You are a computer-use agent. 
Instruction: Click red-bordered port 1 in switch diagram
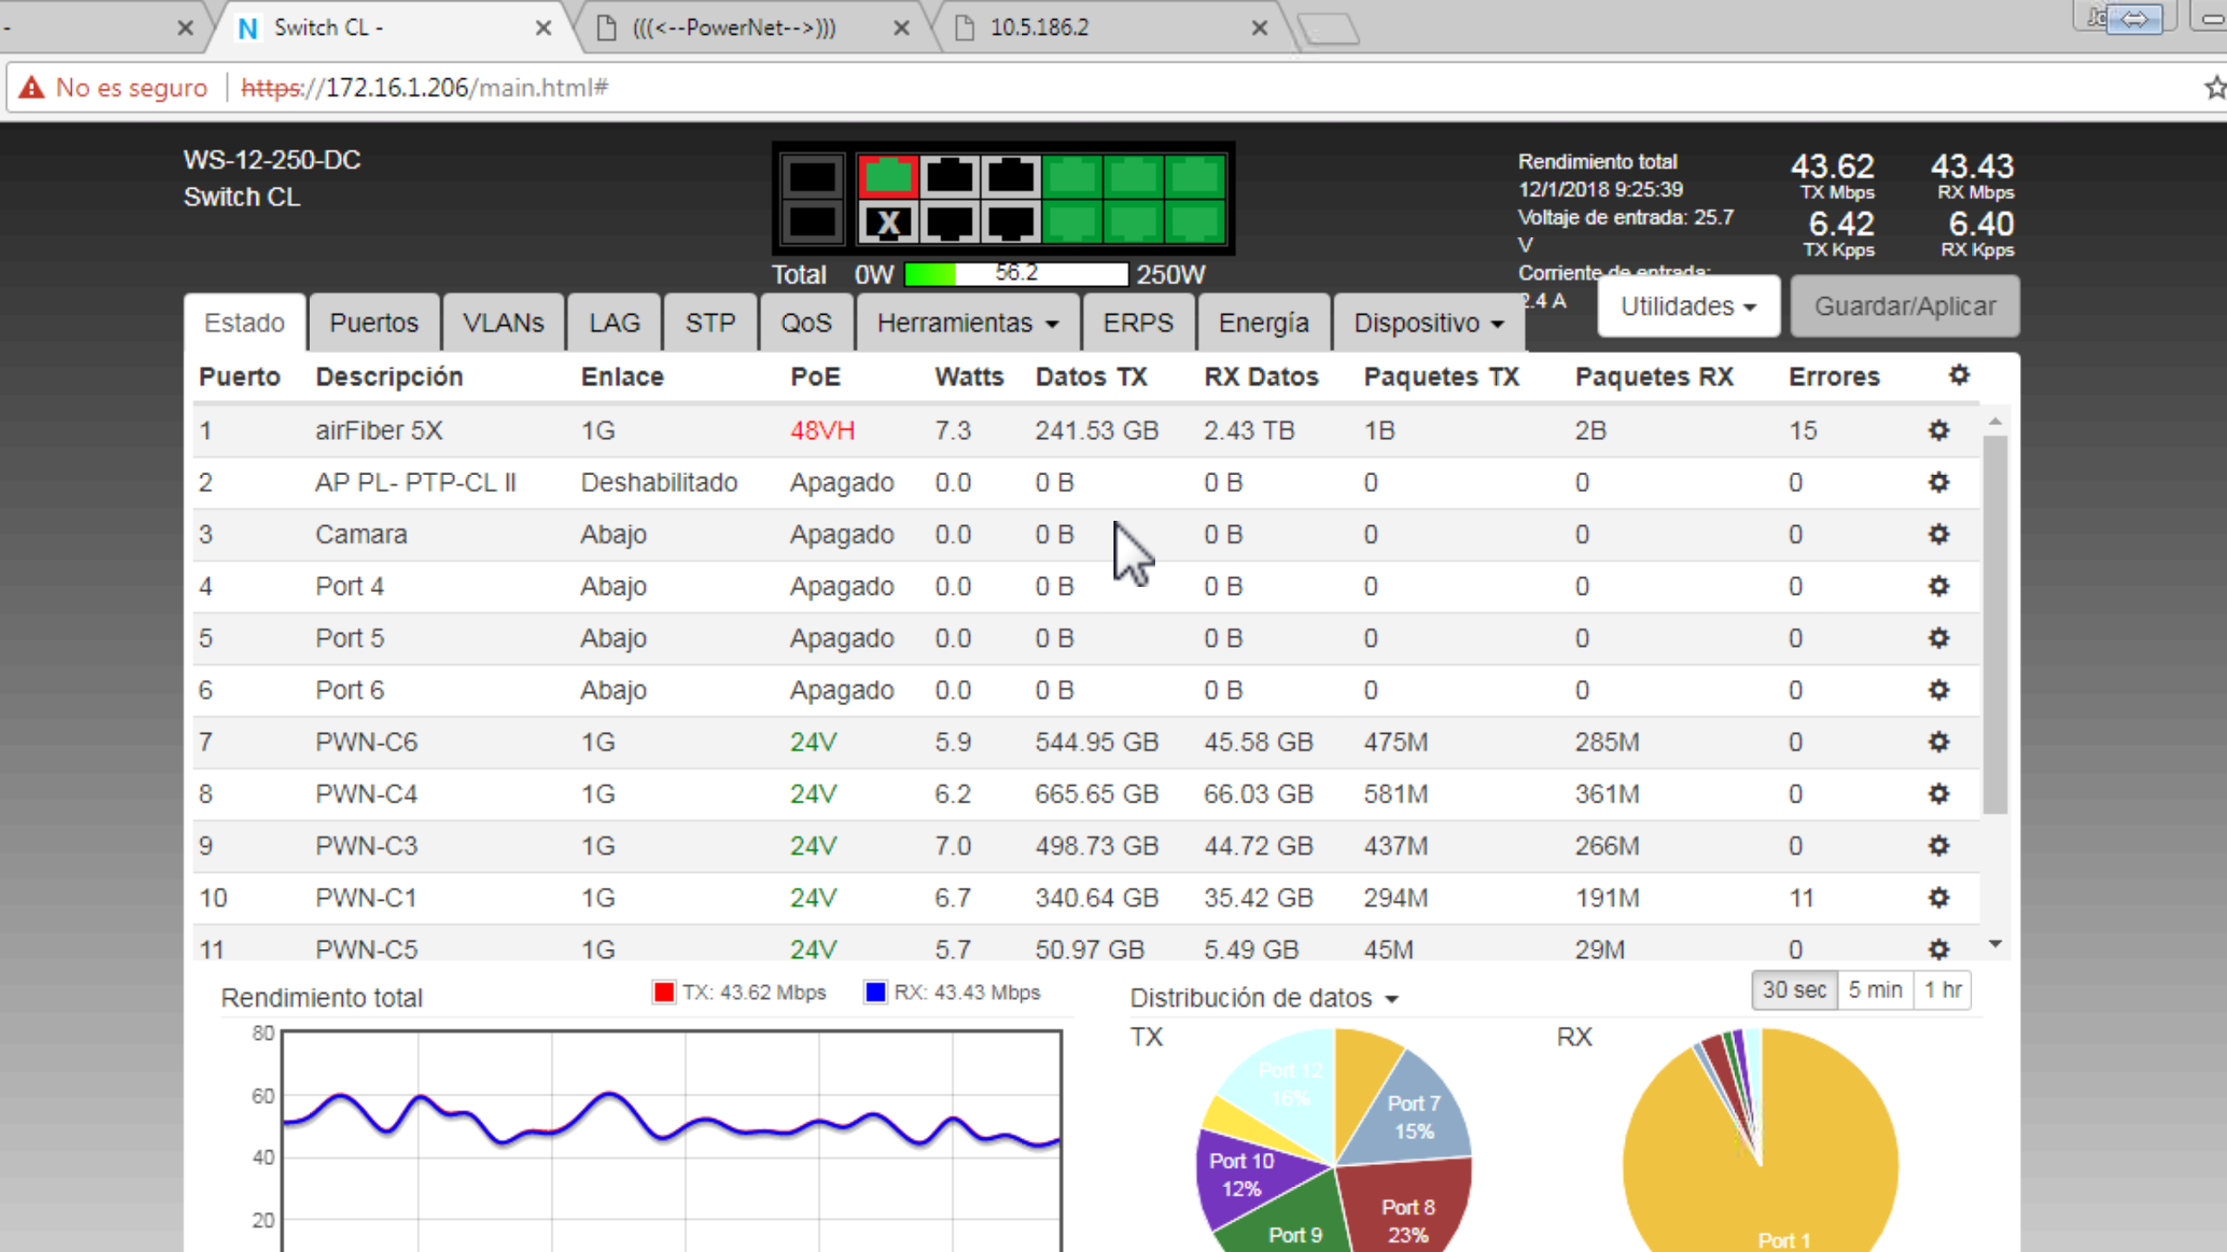tap(887, 176)
